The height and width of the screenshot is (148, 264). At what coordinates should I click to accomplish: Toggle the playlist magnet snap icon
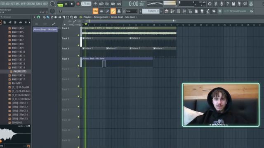coord(38,17)
